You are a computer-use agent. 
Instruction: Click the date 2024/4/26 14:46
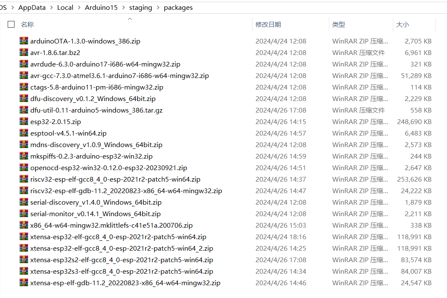[281, 283]
